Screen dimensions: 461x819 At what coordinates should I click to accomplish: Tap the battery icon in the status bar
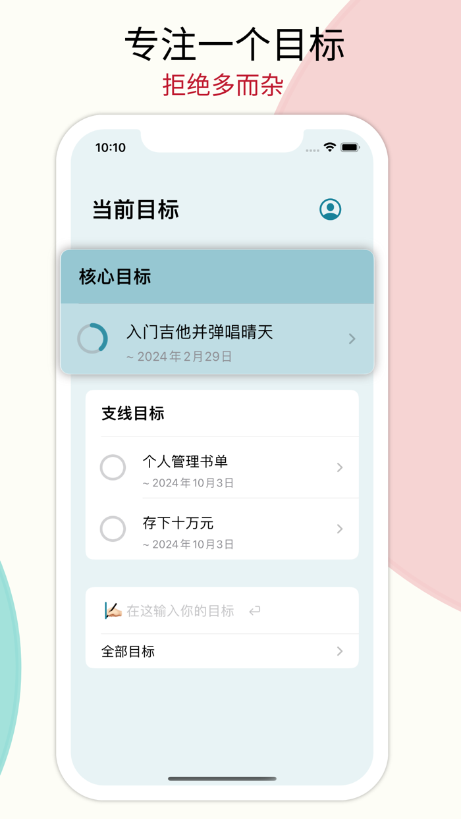coord(350,147)
